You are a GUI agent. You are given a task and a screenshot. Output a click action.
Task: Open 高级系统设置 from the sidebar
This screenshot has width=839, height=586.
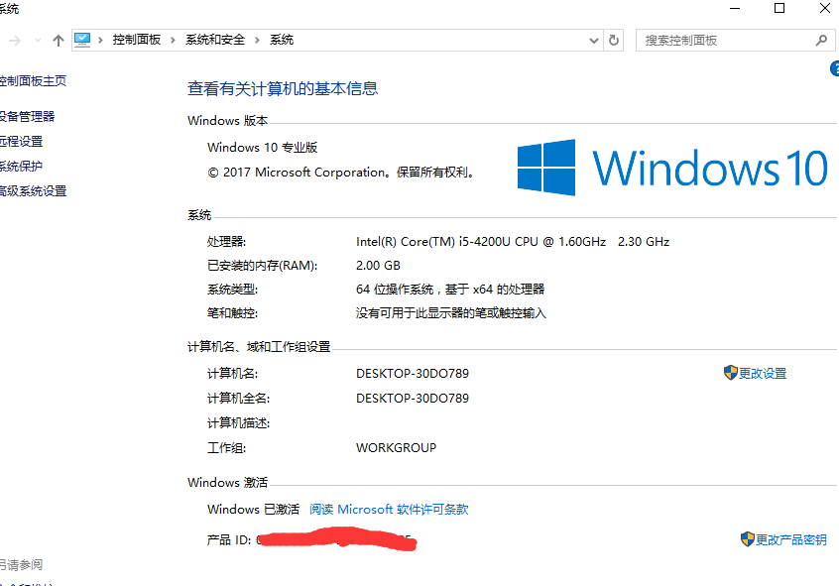pos(33,190)
